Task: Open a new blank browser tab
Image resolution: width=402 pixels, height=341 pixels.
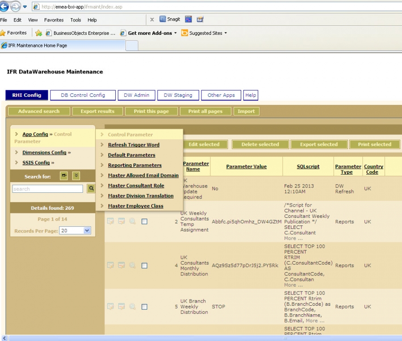Action: (132, 46)
